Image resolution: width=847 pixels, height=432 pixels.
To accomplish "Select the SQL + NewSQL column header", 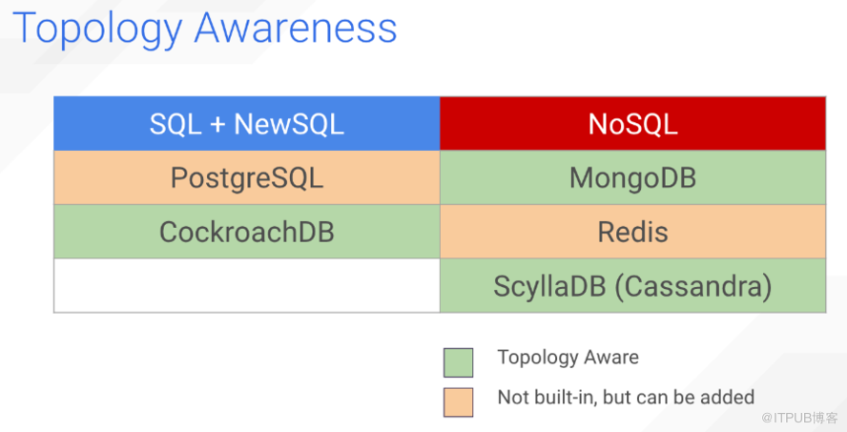I will tap(246, 123).
